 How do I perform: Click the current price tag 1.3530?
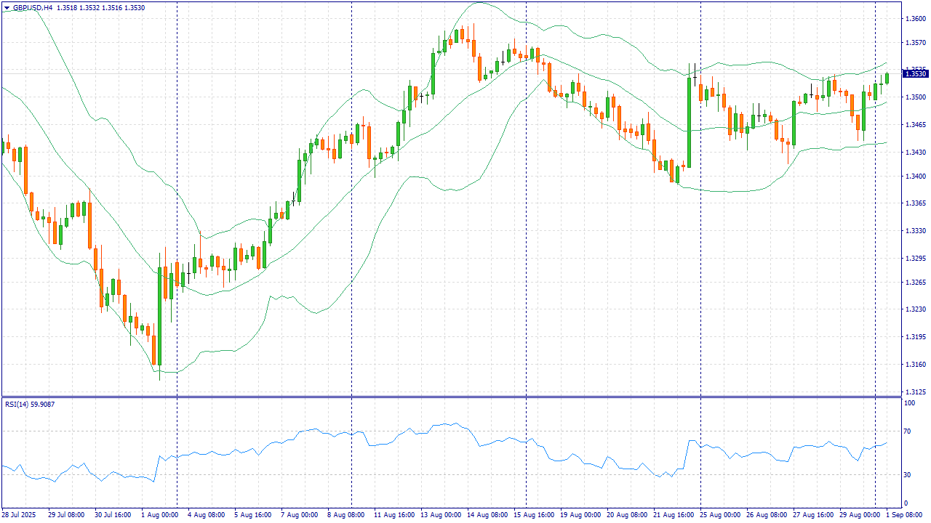[915, 73]
